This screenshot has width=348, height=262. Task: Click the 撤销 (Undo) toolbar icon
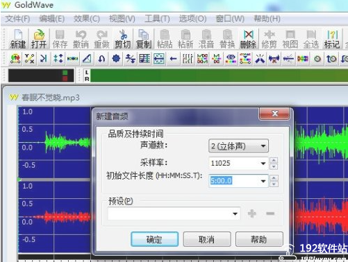81,39
